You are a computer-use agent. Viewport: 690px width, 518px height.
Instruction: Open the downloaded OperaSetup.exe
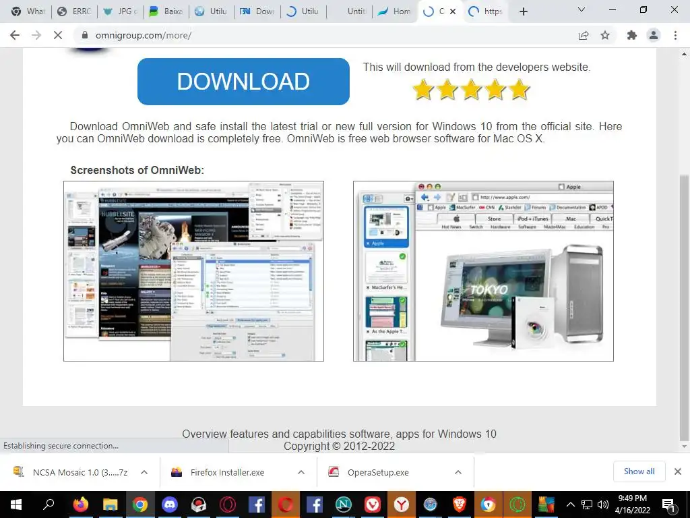[x=369, y=472]
